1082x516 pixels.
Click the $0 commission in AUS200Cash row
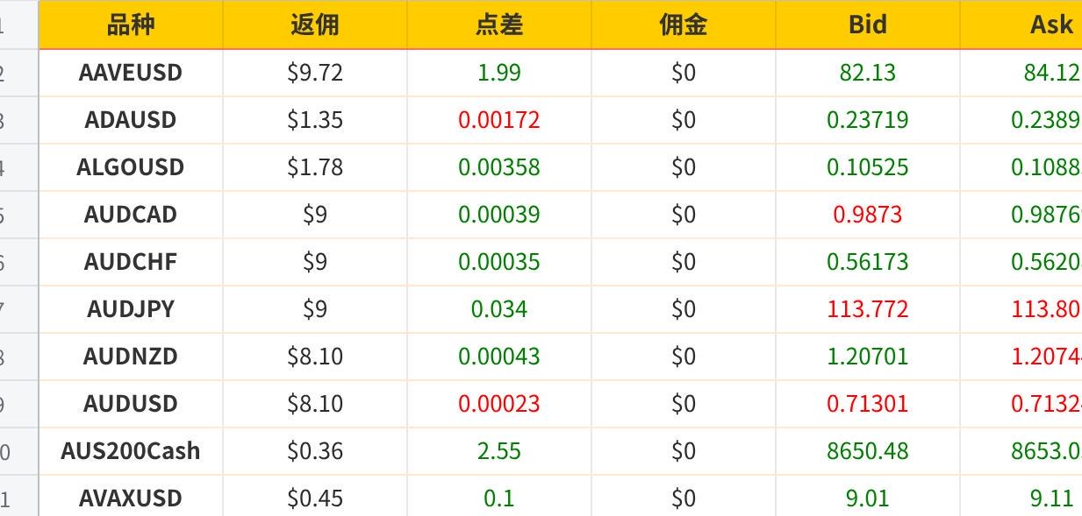(684, 451)
